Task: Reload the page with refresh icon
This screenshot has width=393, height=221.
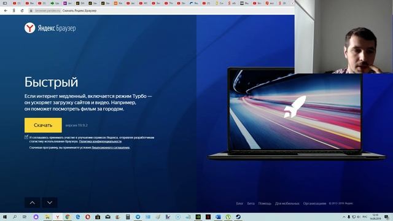Action: pyautogui.click(x=22, y=11)
